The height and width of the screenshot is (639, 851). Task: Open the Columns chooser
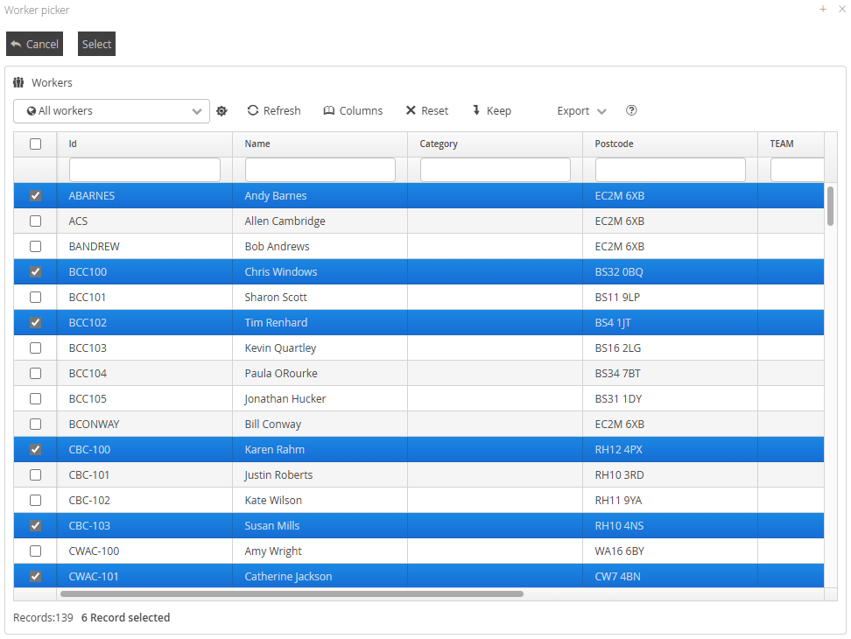pos(354,110)
